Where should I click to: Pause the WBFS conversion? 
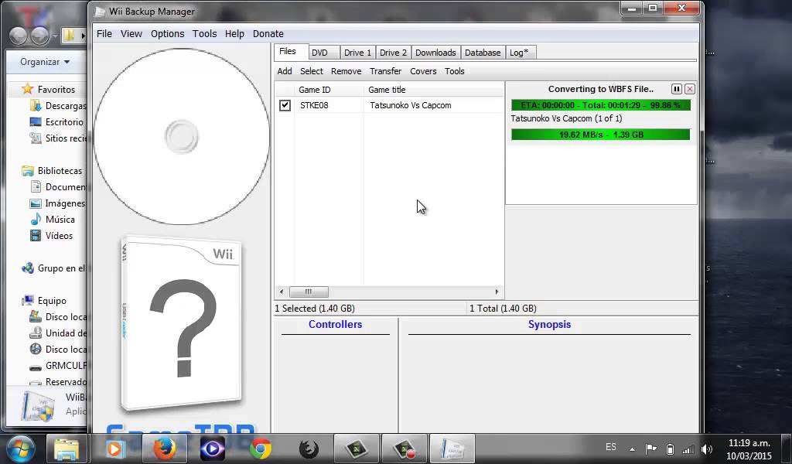[676, 89]
